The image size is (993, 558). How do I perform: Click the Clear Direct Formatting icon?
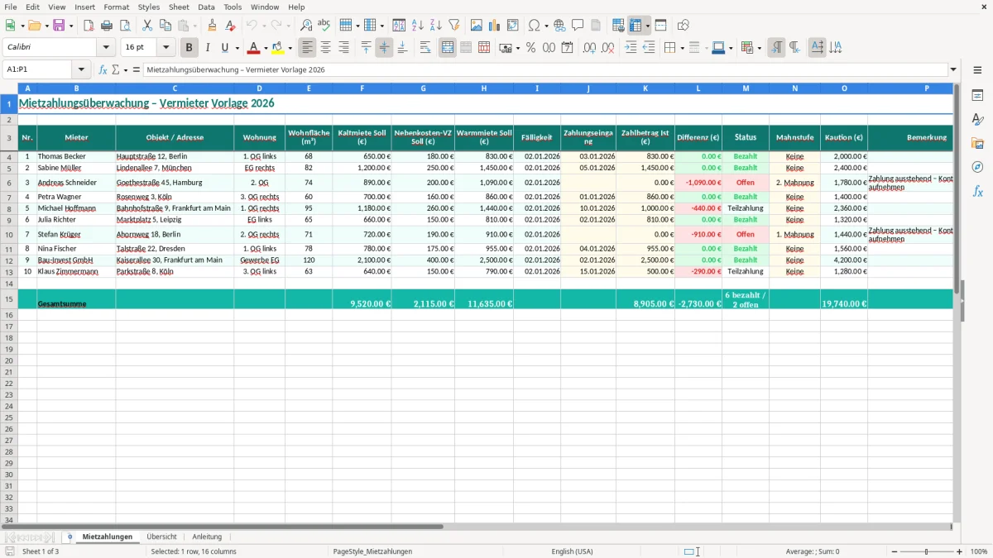click(231, 26)
